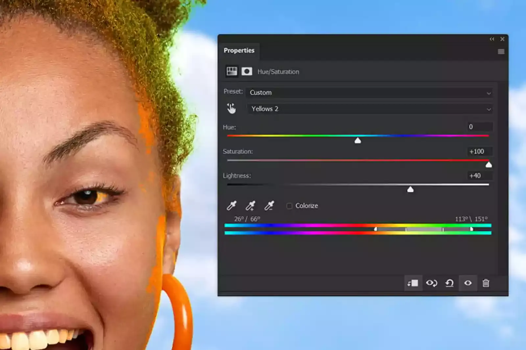Toggle layer visibility eye icon
Image resolution: width=526 pixels, height=350 pixels.
[x=468, y=283]
